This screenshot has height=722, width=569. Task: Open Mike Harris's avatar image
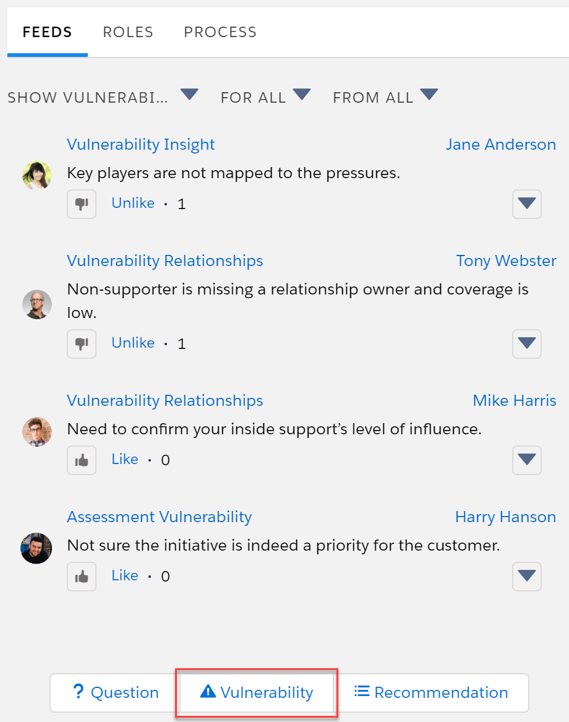coord(37,432)
